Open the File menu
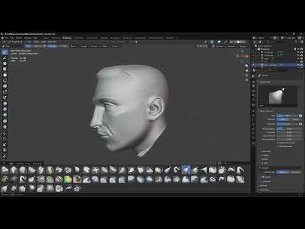The height and width of the screenshot is (229, 305). click(x=6, y=38)
